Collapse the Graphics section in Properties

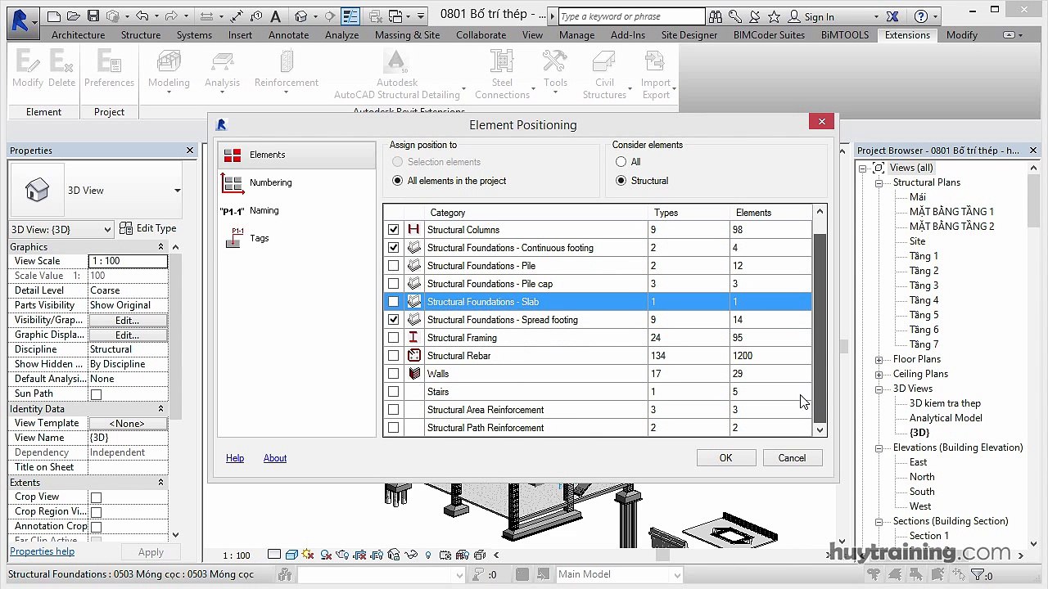[160, 247]
